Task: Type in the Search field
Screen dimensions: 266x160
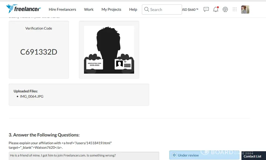Action: click(164, 10)
